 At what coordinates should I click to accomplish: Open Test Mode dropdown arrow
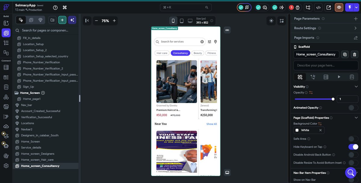[x=356, y=7]
